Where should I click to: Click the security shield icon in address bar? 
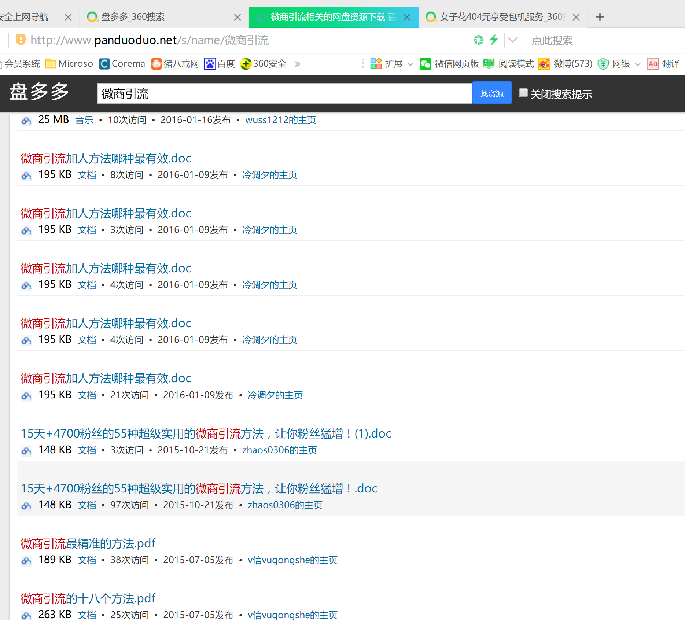[x=21, y=40]
